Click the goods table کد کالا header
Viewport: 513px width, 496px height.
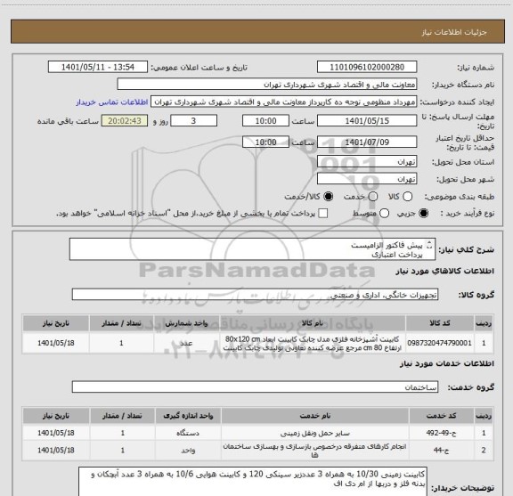(x=439, y=323)
